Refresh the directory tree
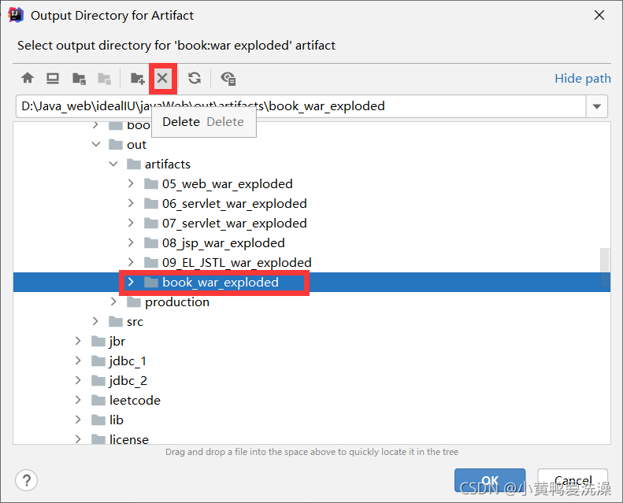This screenshot has width=623, height=503. [x=195, y=78]
